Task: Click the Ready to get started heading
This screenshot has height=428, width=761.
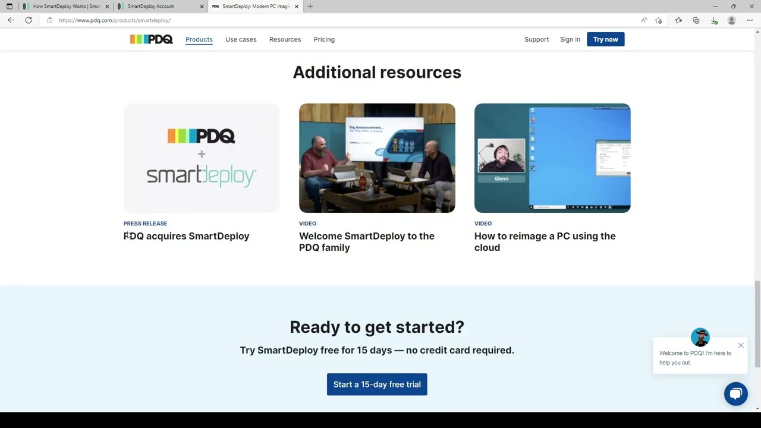Action: point(377,327)
